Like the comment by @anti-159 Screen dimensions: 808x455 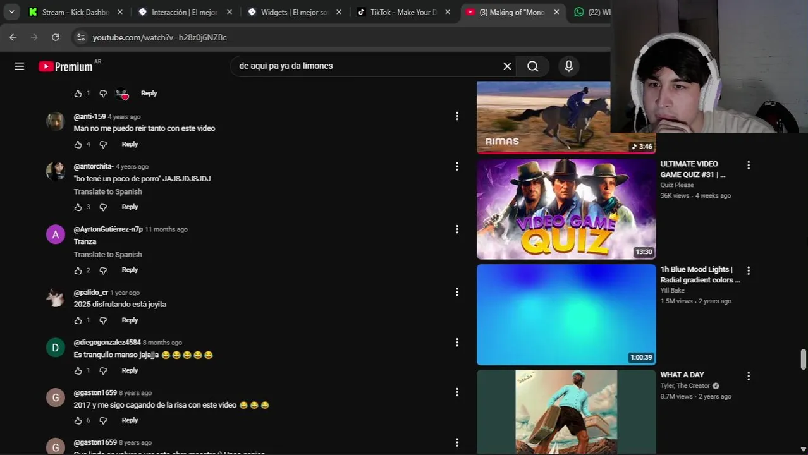(x=78, y=145)
